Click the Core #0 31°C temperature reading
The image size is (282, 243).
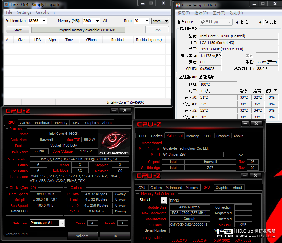point(218,97)
